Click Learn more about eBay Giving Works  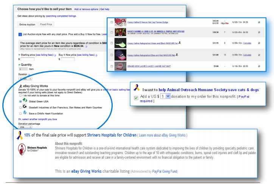[162, 135]
